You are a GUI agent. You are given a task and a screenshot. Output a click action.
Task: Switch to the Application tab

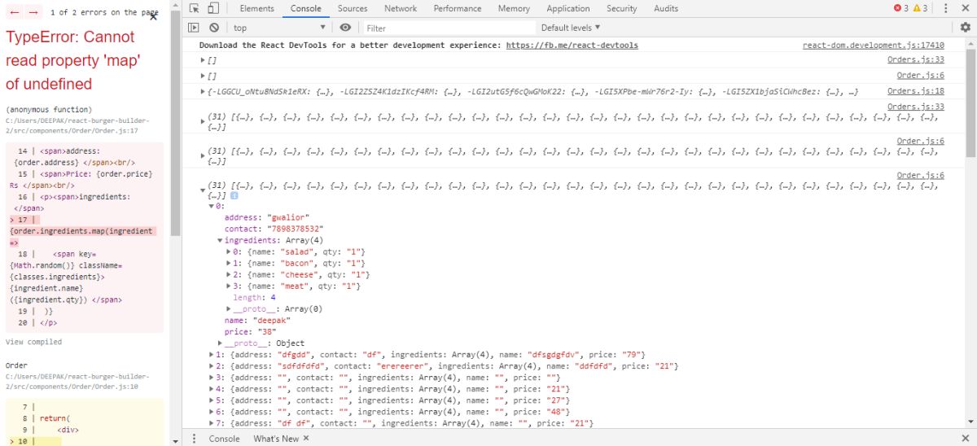pos(568,8)
